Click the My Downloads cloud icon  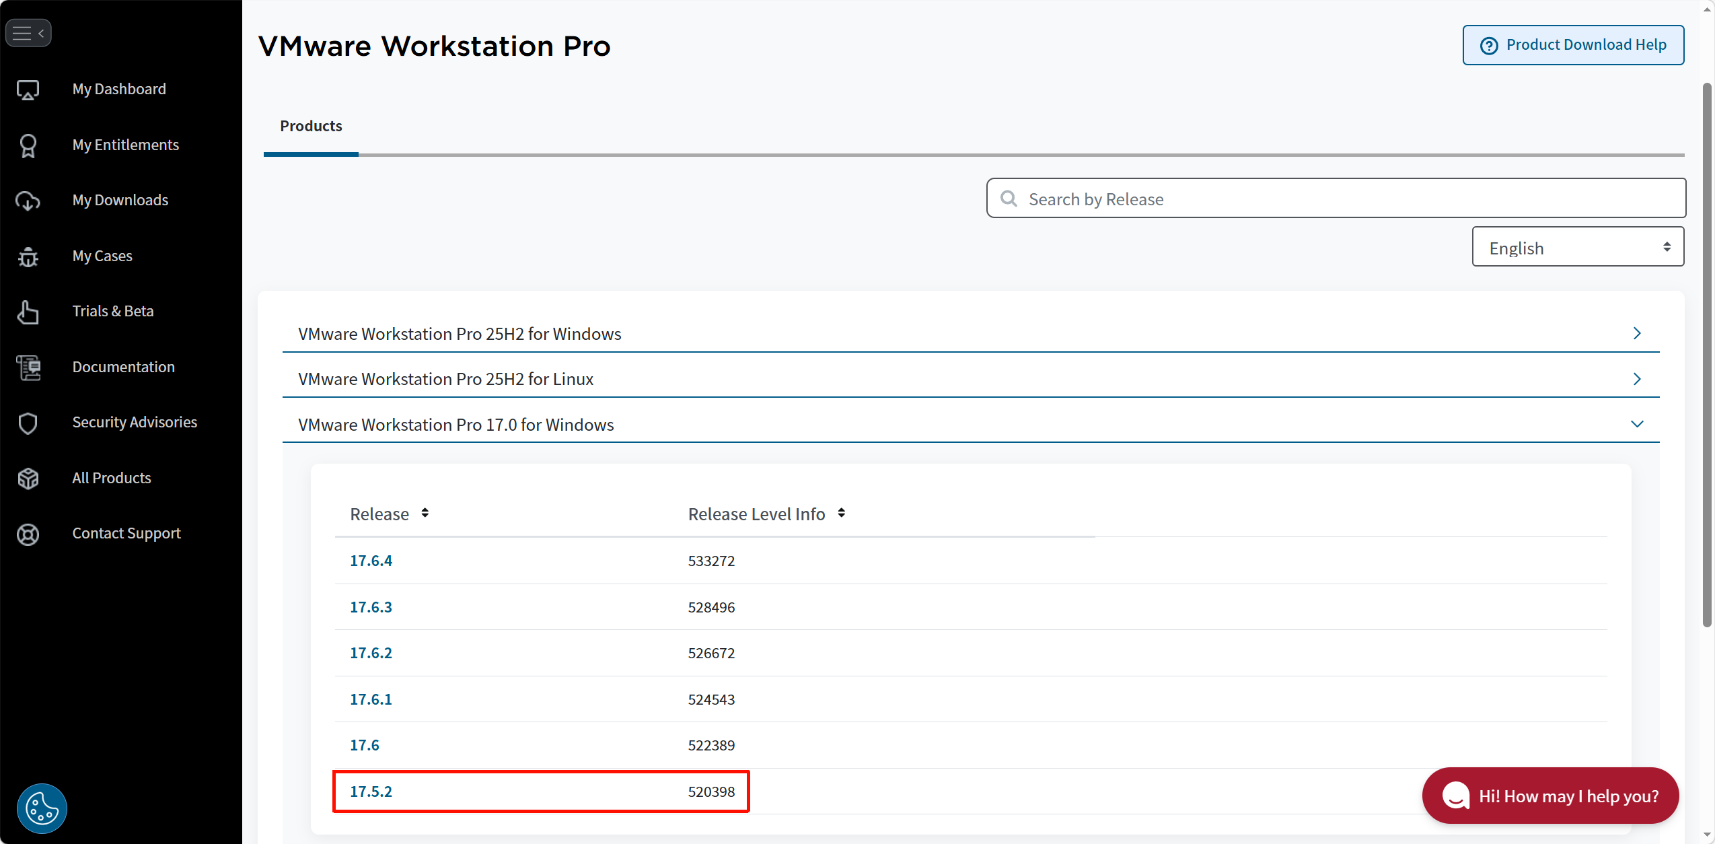coord(28,201)
